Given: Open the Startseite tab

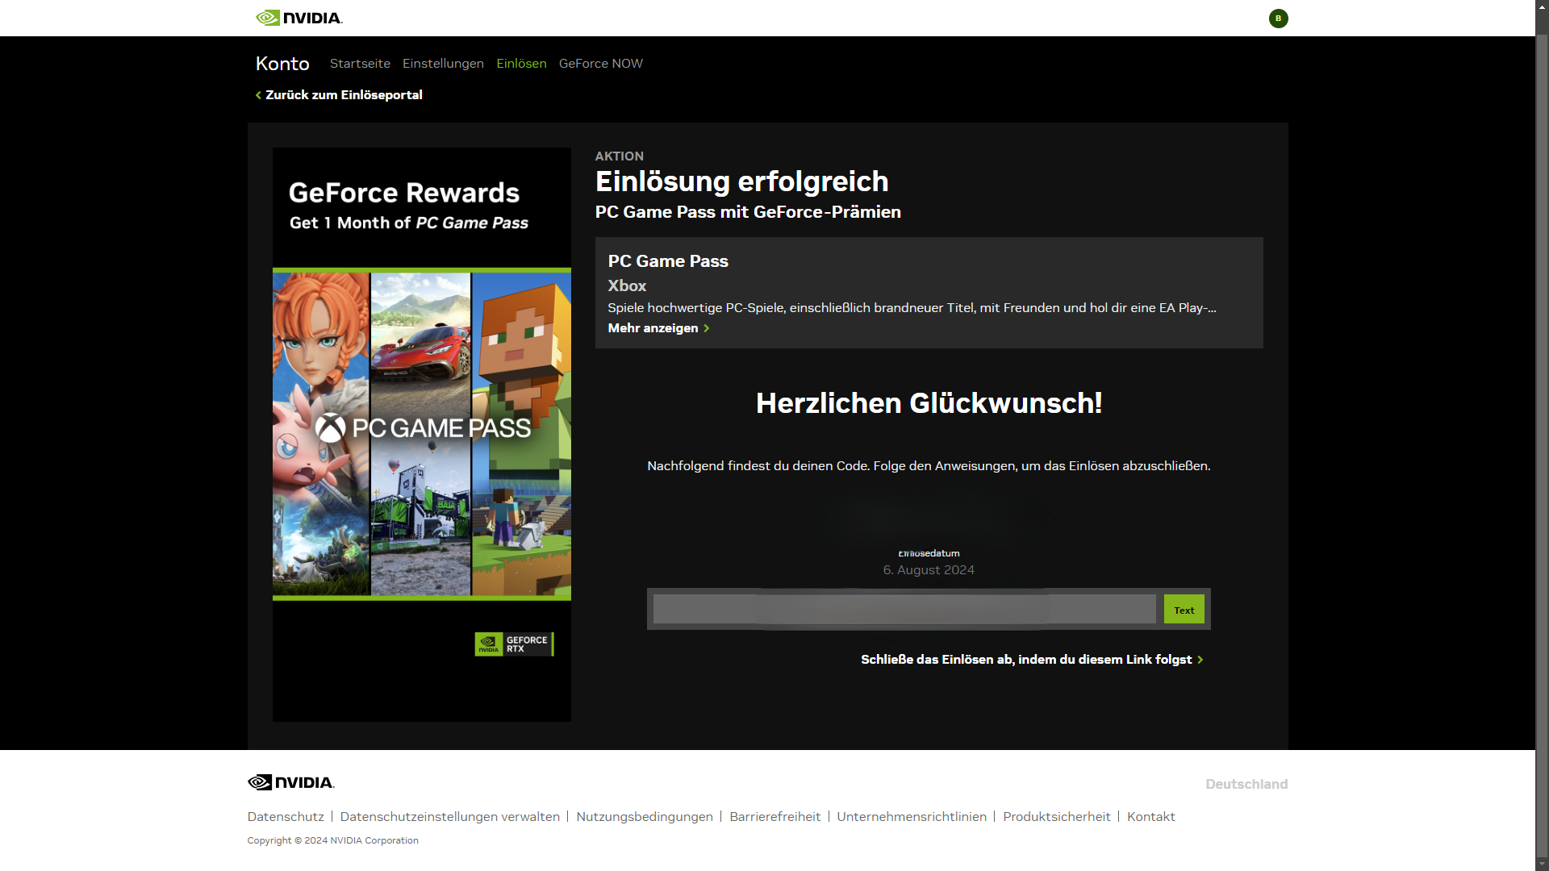Looking at the screenshot, I should [x=360, y=63].
